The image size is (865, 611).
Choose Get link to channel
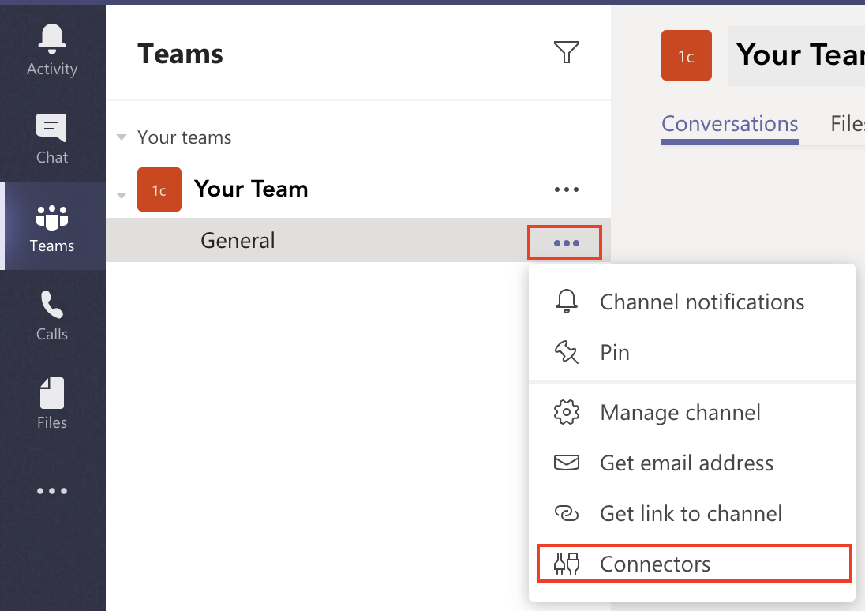point(692,513)
